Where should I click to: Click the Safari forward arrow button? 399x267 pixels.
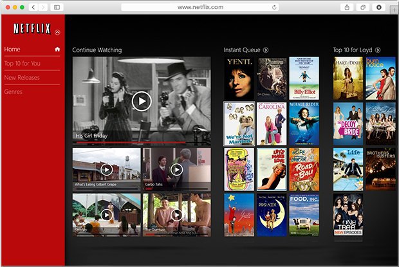click(x=43, y=7)
